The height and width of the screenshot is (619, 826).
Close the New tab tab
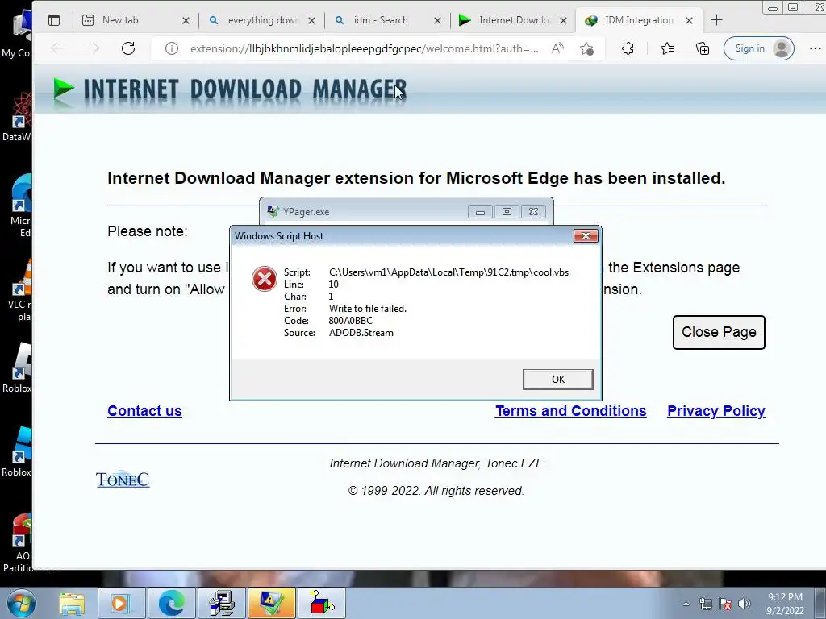click(x=186, y=20)
